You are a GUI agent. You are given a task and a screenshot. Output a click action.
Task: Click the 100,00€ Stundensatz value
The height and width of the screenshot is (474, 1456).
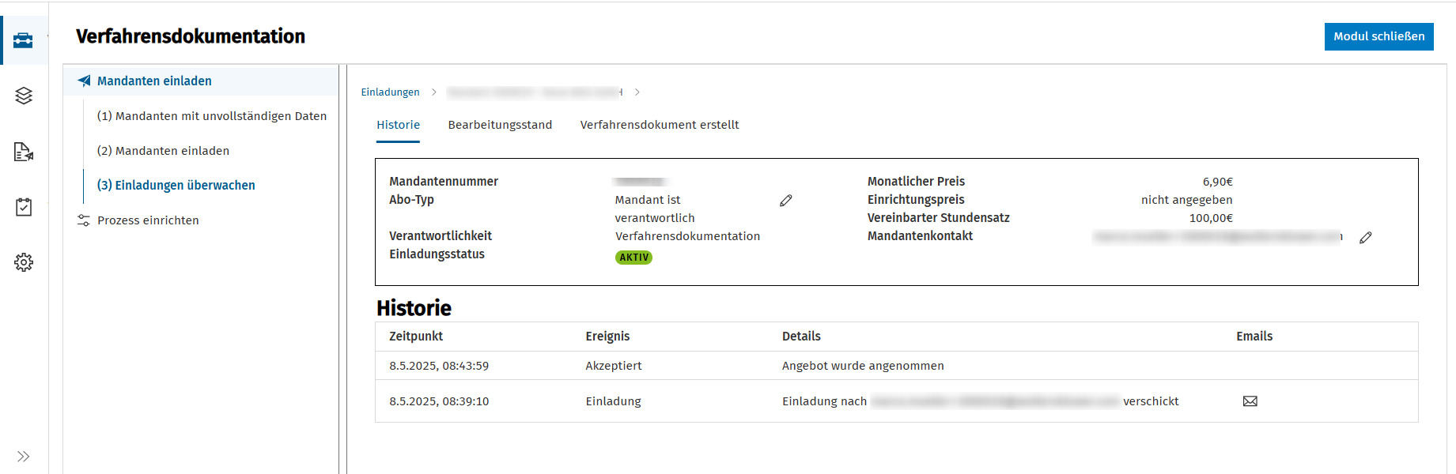coord(1211,218)
